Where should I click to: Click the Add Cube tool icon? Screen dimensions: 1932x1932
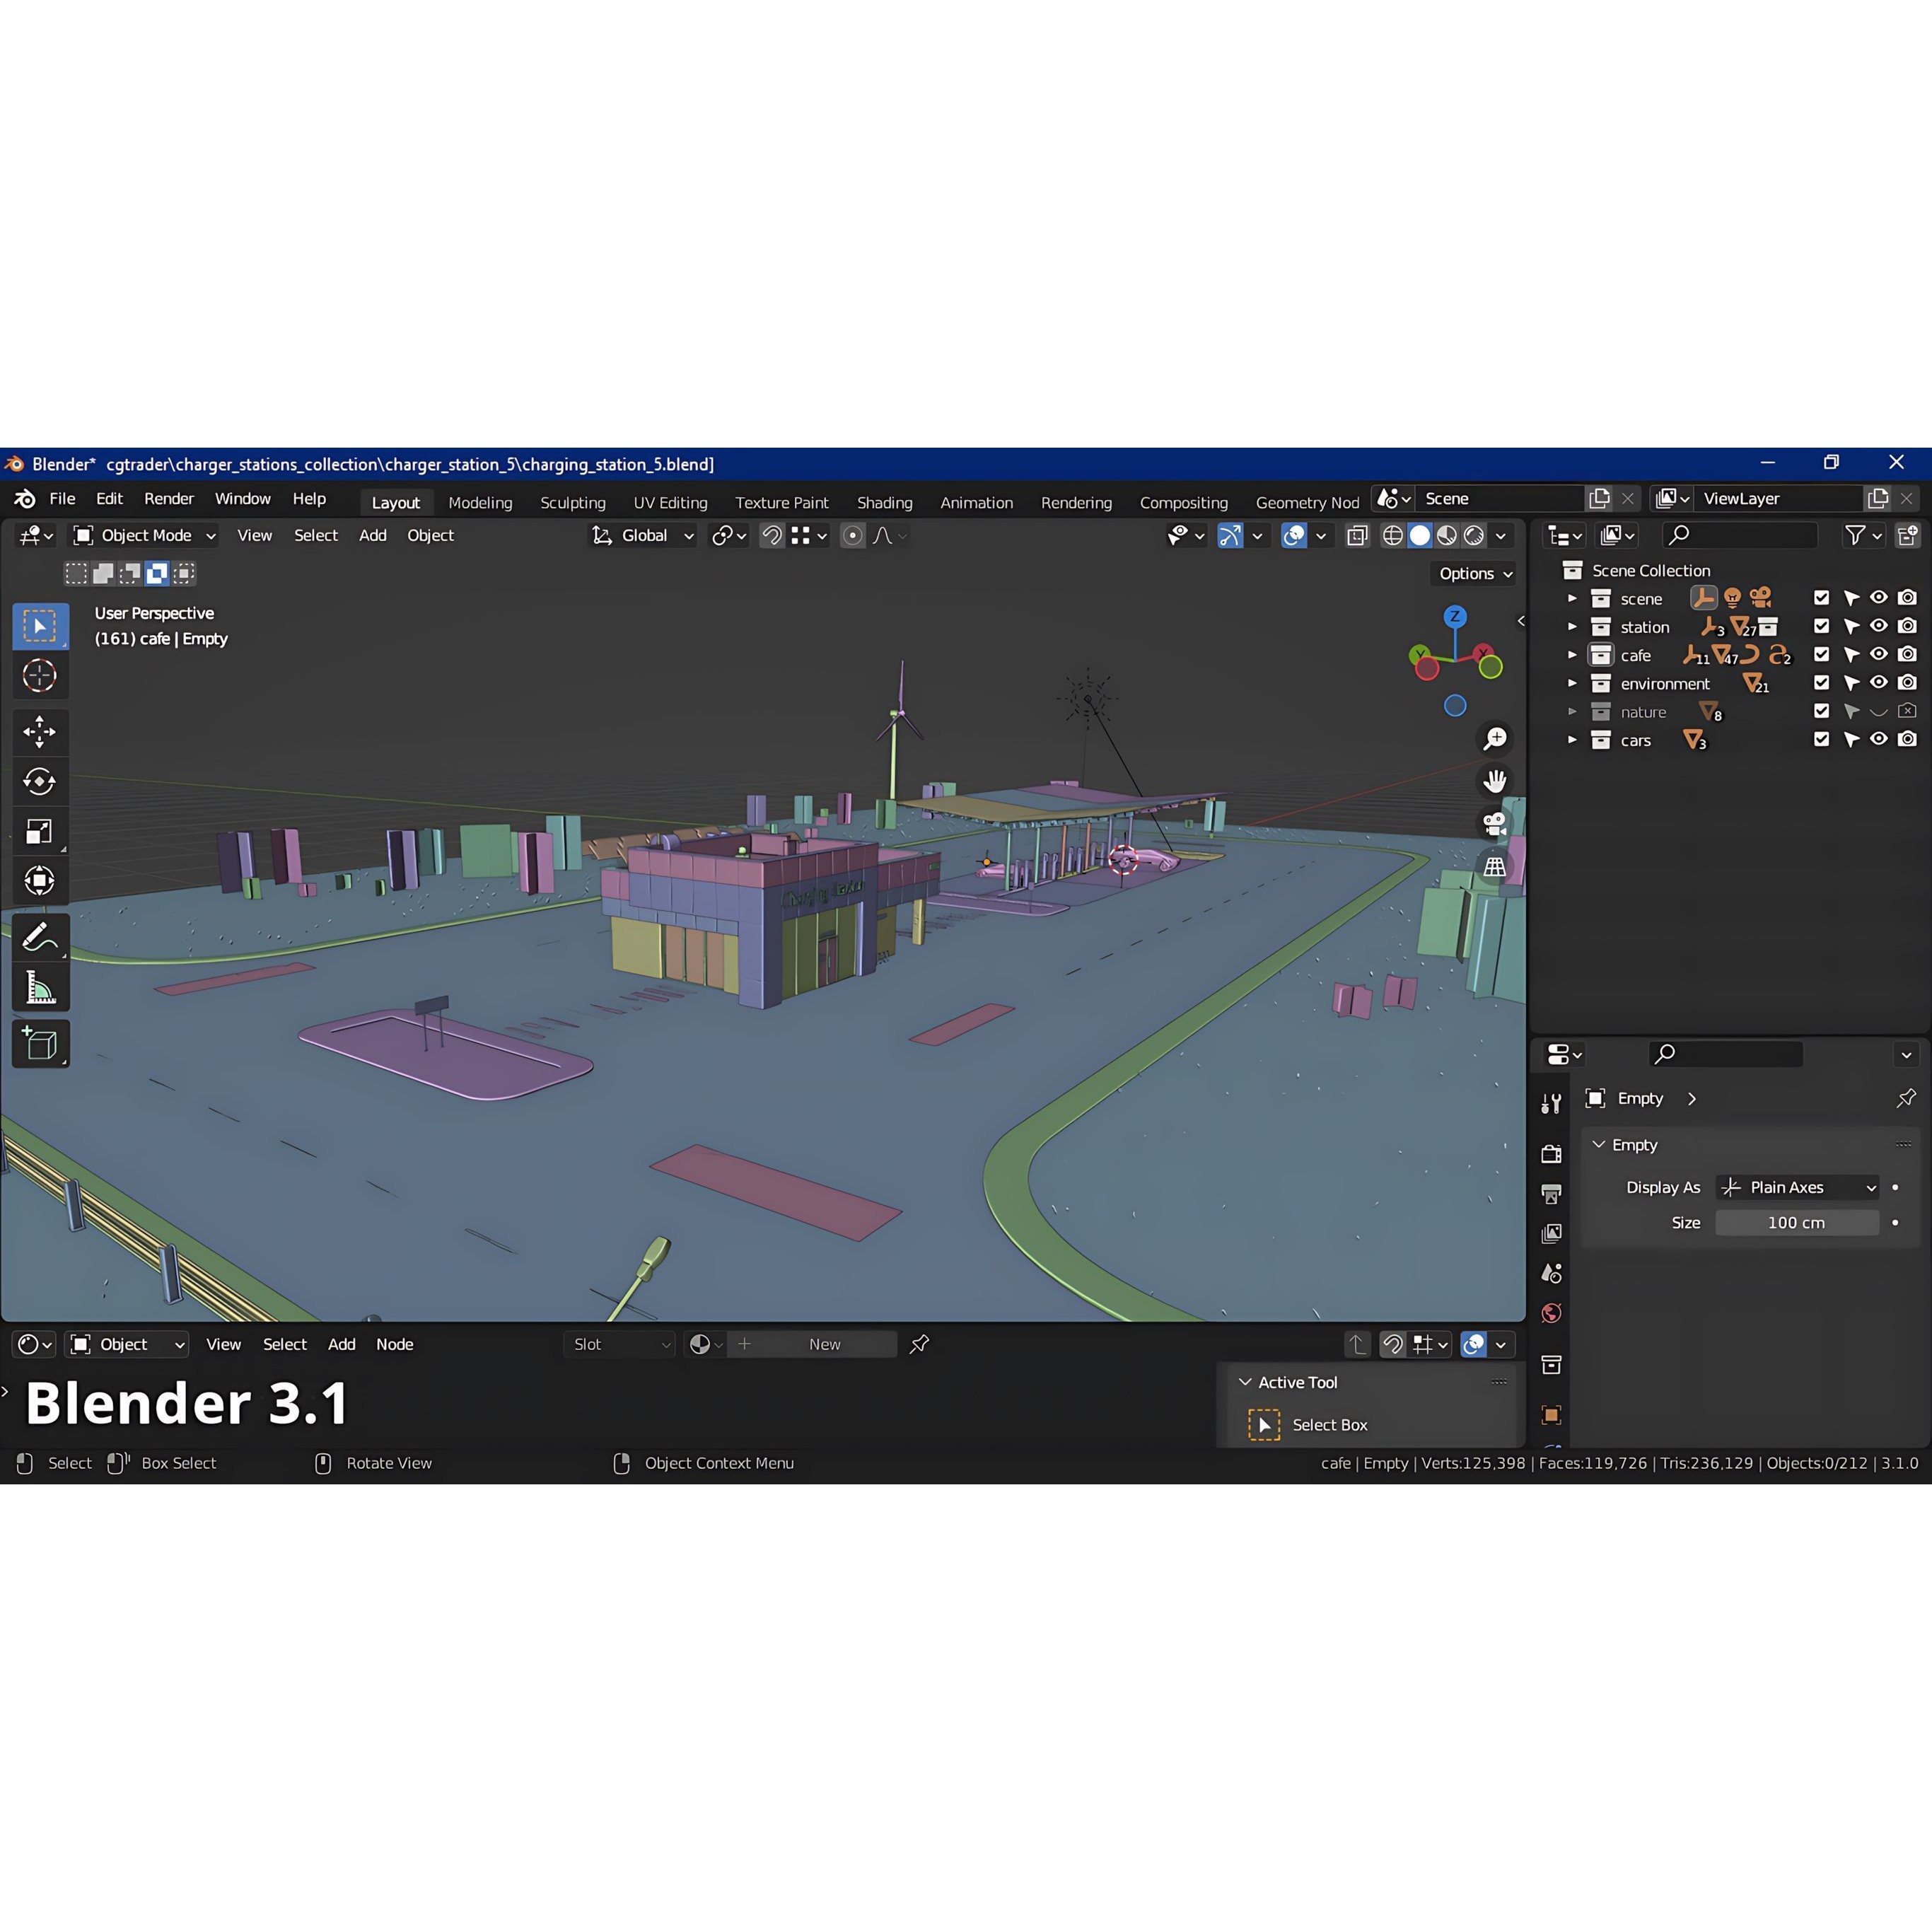click(40, 1044)
